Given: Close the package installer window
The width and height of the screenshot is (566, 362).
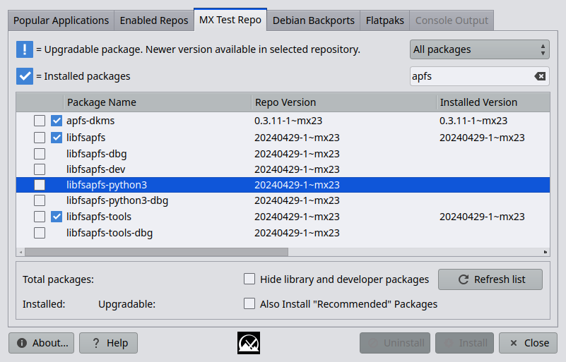Looking at the screenshot, I should pos(528,343).
